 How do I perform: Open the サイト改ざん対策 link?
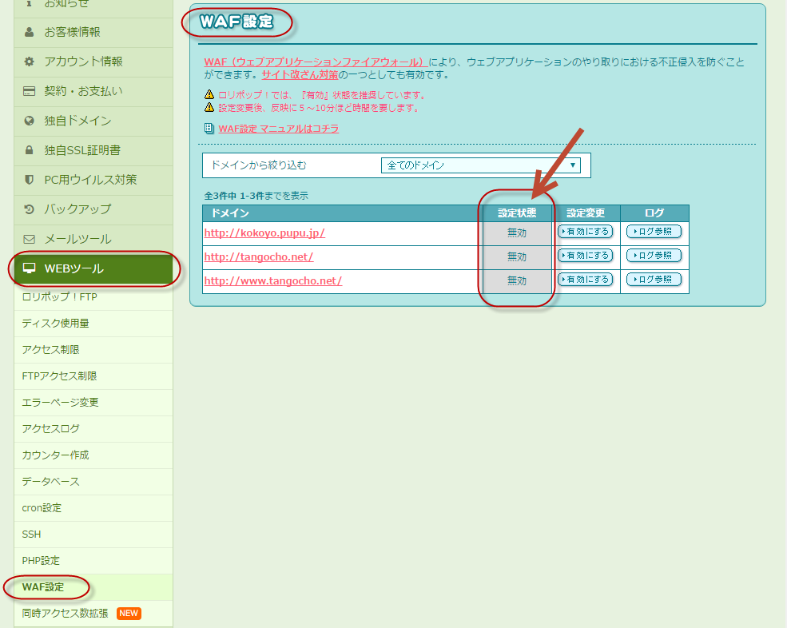[x=300, y=75]
